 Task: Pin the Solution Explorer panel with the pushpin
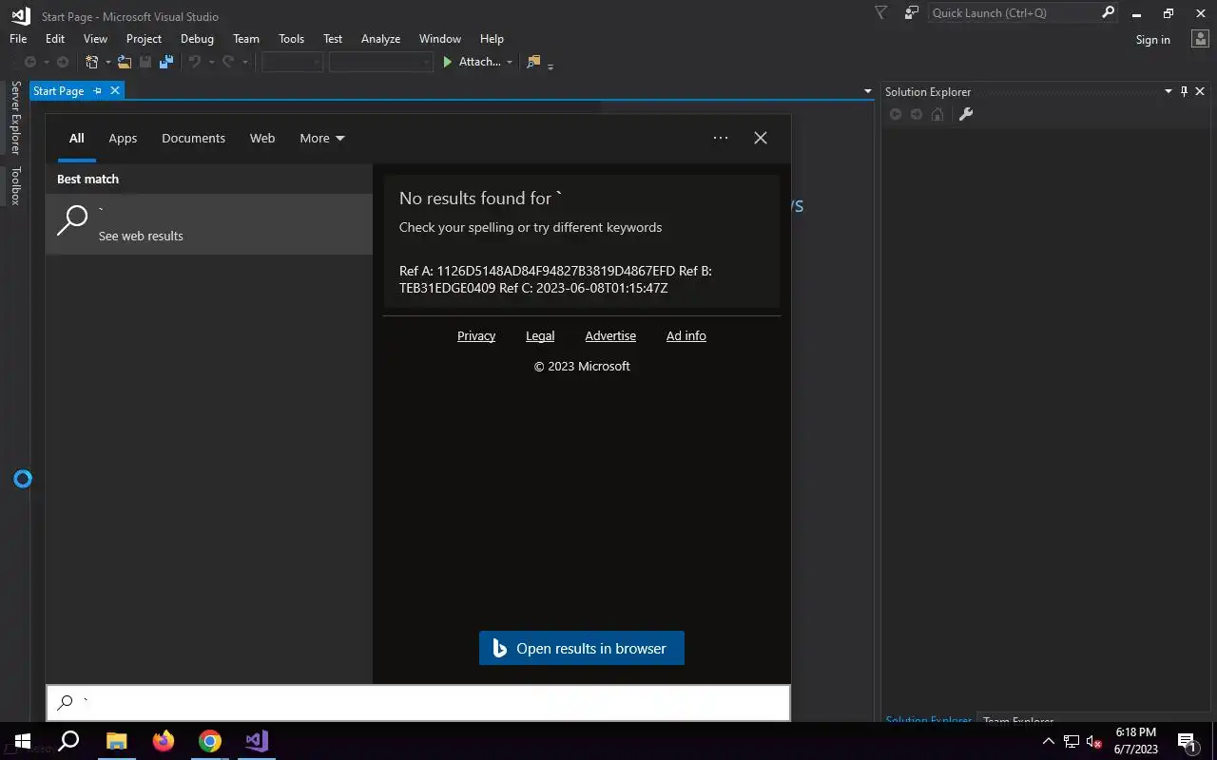point(1184,91)
